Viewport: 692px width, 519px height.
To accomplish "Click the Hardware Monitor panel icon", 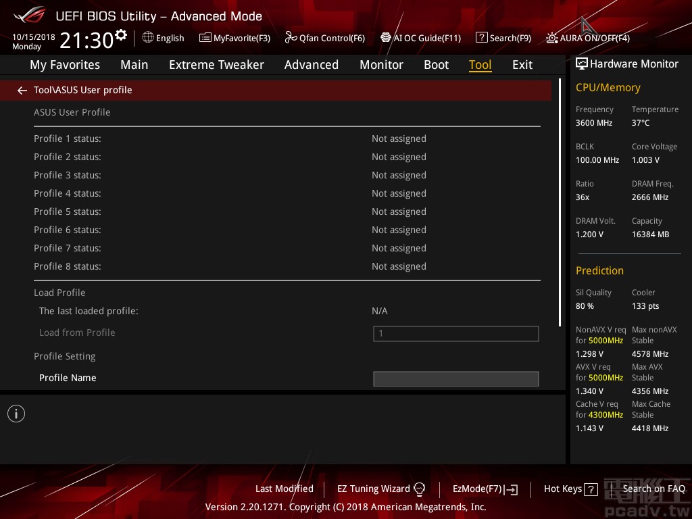I will click(582, 64).
